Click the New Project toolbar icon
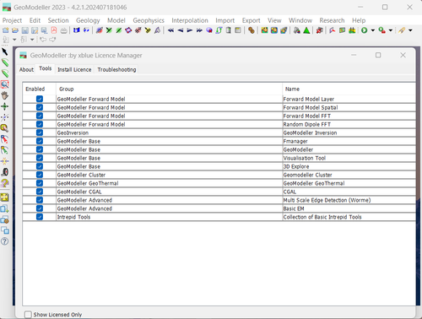This screenshot has width=422, height=319. click(x=6, y=30)
